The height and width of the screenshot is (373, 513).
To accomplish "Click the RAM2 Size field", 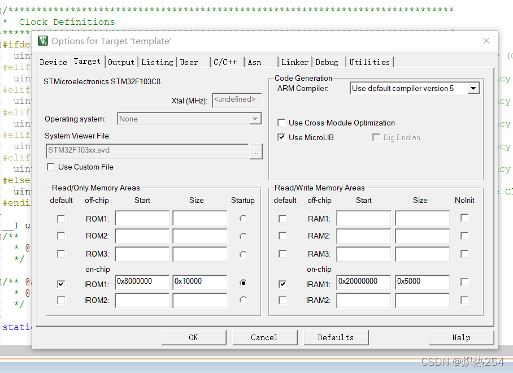I will click(423, 236).
